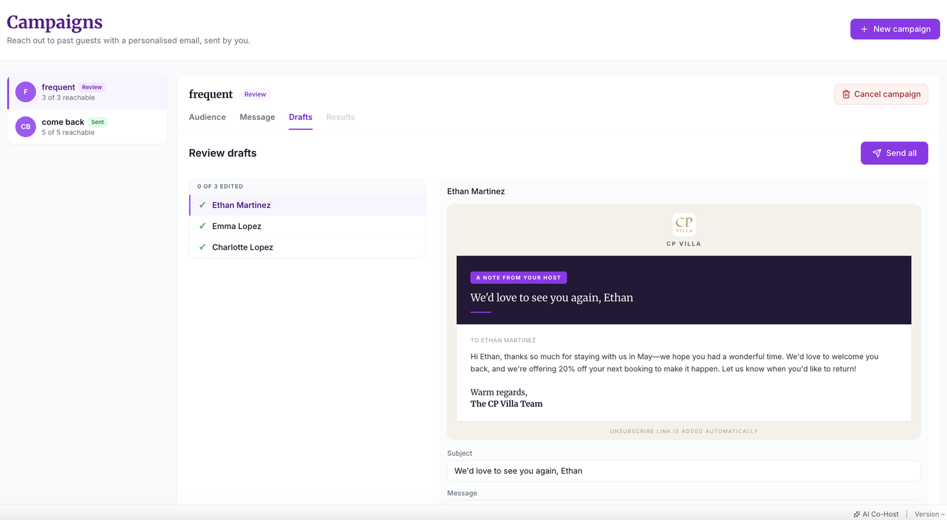Open the Results tab
The image size is (947, 520).
click(340, 117)
